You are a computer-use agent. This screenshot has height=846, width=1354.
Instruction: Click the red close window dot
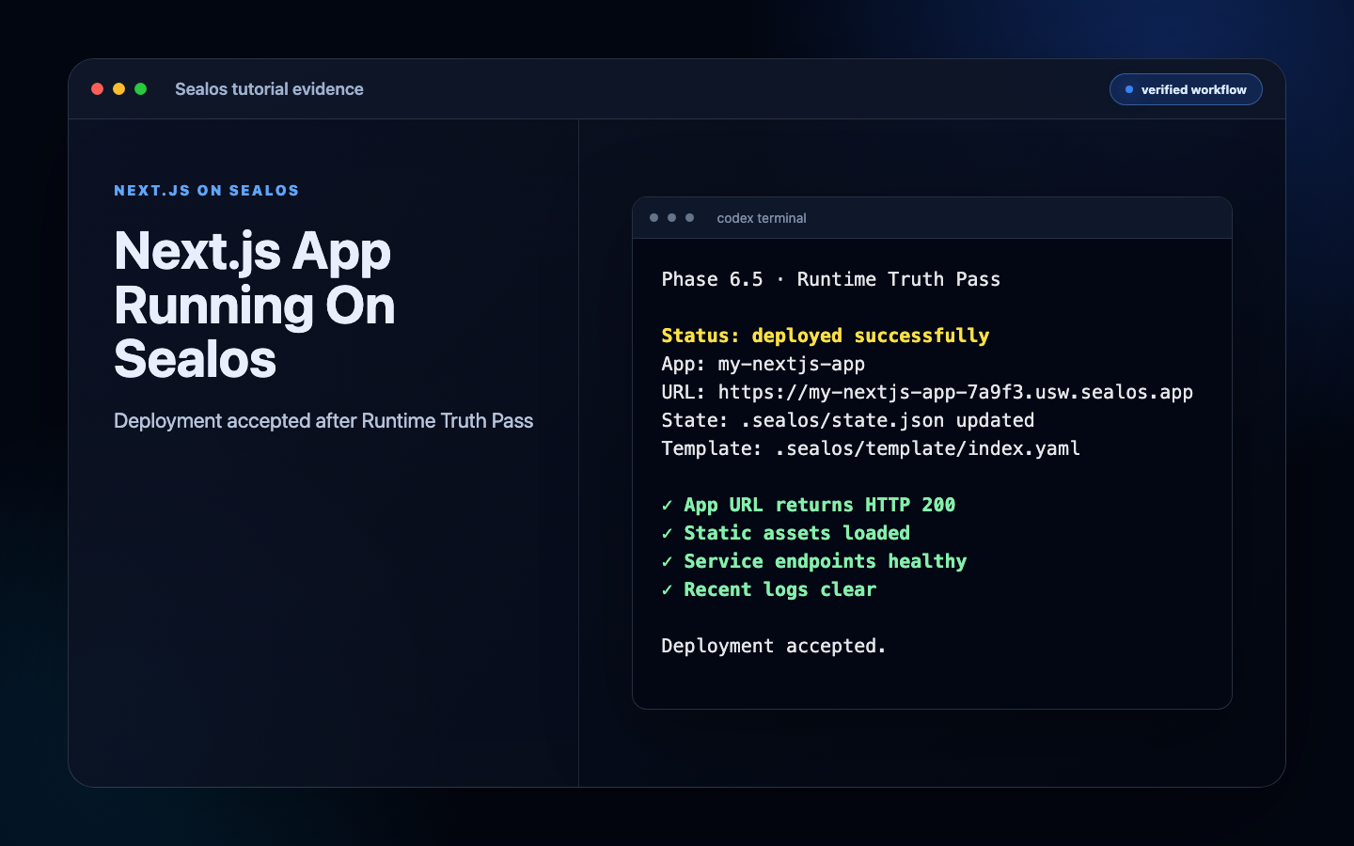click(x=97, y=89)
